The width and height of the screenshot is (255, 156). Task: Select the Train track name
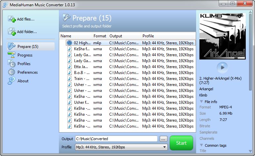tap(82, 79)
